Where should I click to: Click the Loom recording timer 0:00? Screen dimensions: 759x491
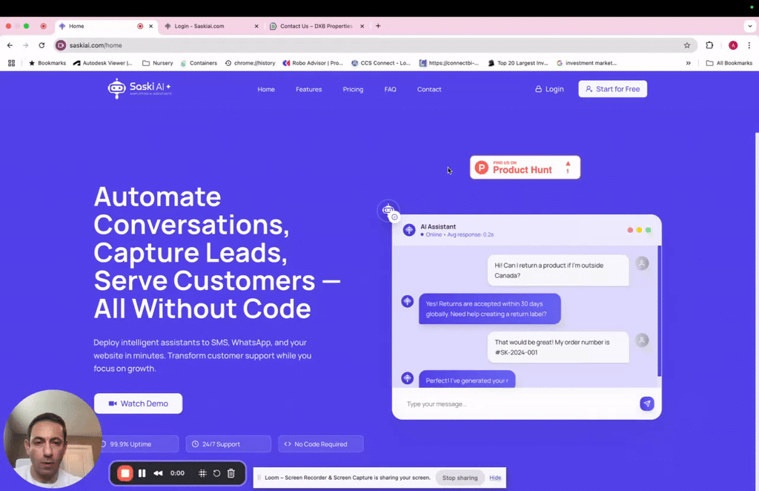177,473
